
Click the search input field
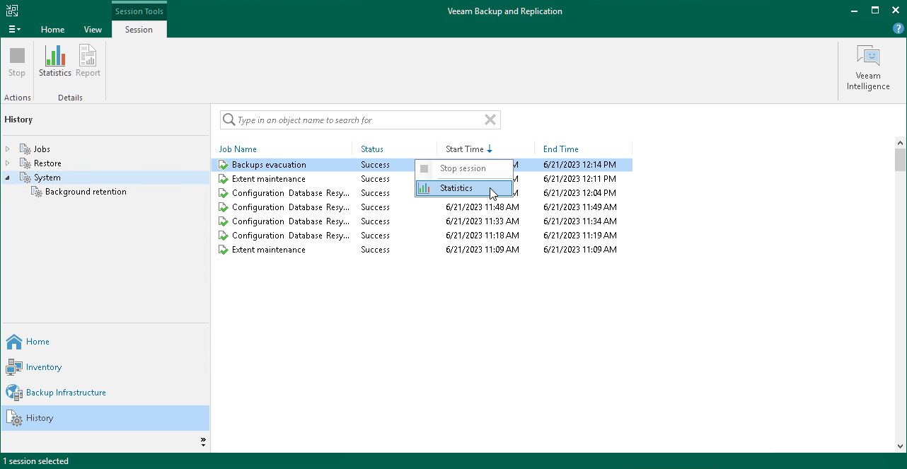[x=354, y=119]
